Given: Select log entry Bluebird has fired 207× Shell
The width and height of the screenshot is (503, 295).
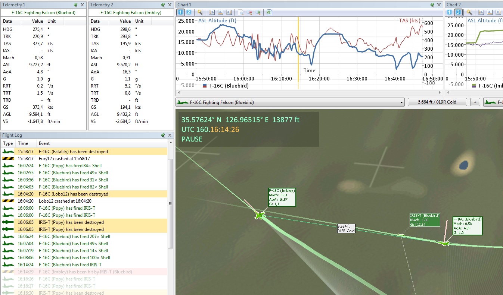Looking at the screenshot, I should (x=84, y=237).
